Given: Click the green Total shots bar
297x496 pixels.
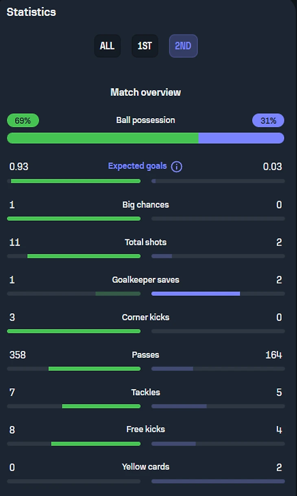Looking at the screenshot, I should (x=84, y=256).
